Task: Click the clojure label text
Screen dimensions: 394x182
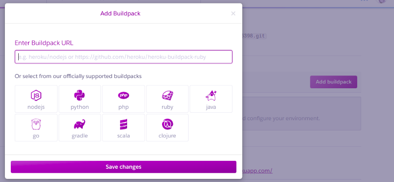Action: click(x=167, y=136)
